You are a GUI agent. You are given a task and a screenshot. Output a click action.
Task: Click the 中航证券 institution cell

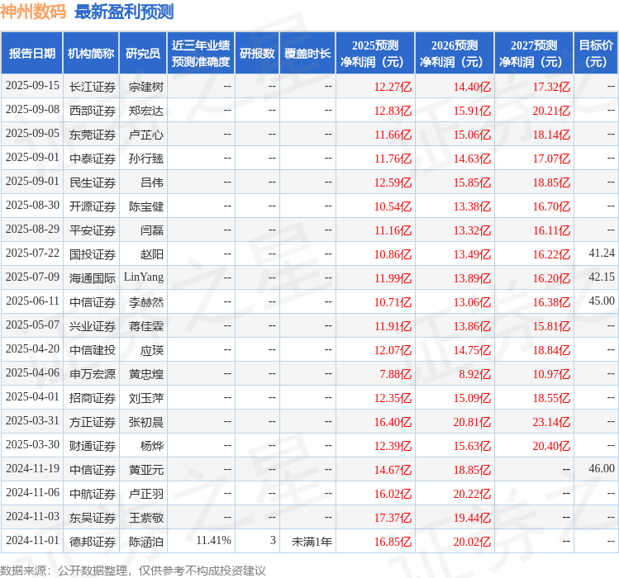point(93,494)
